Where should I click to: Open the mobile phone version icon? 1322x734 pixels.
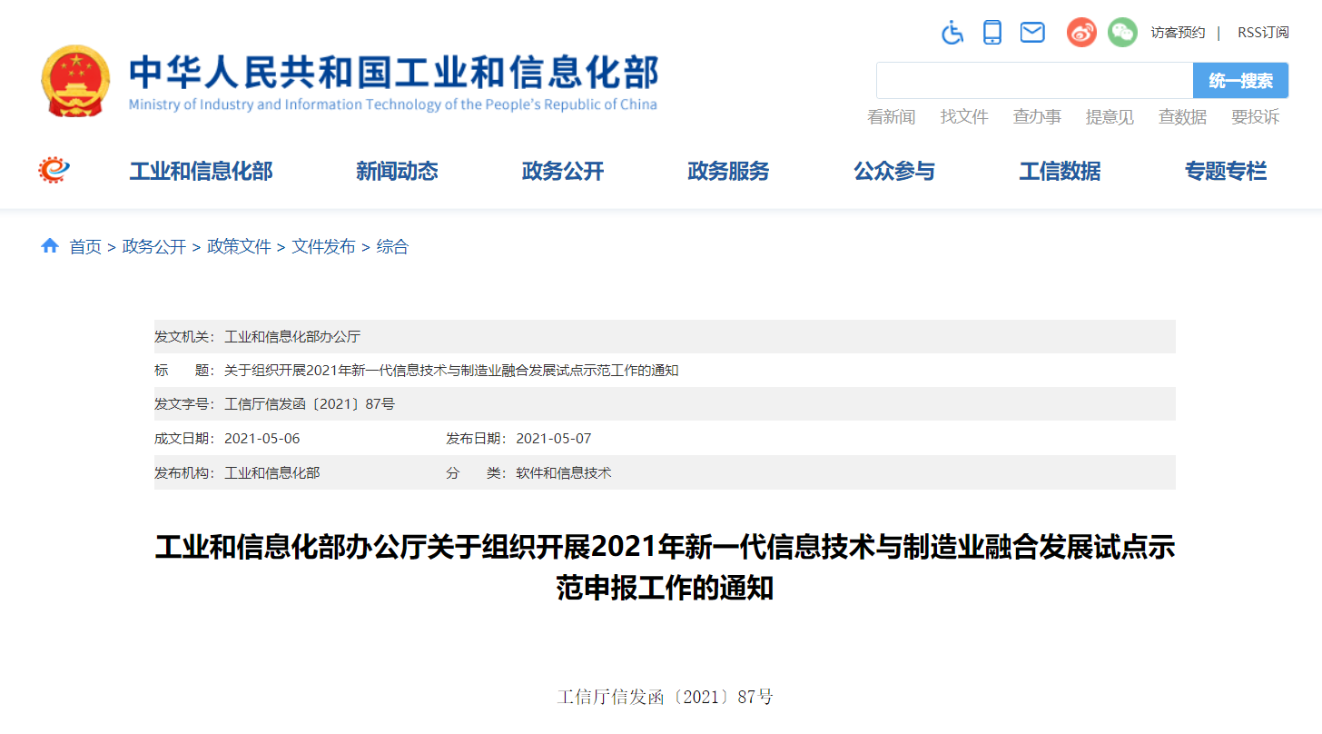point(992,33)
